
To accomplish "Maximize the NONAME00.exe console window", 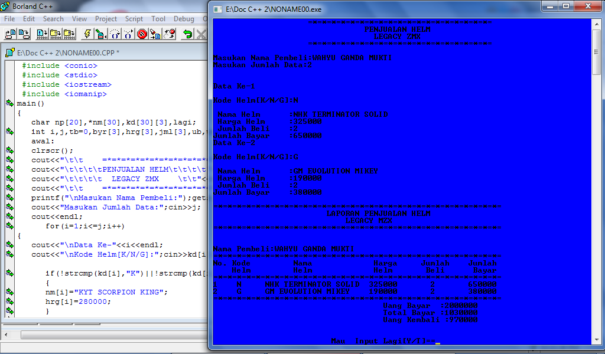I will (566, 6).
